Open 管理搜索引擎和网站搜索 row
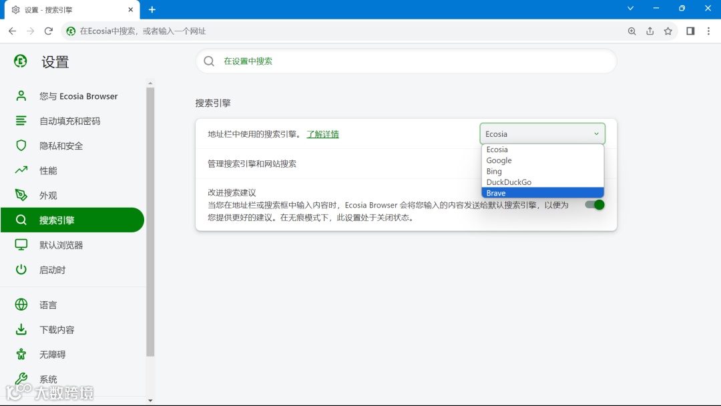The height and width of the screenshot is (406, 721). (406, 164)
